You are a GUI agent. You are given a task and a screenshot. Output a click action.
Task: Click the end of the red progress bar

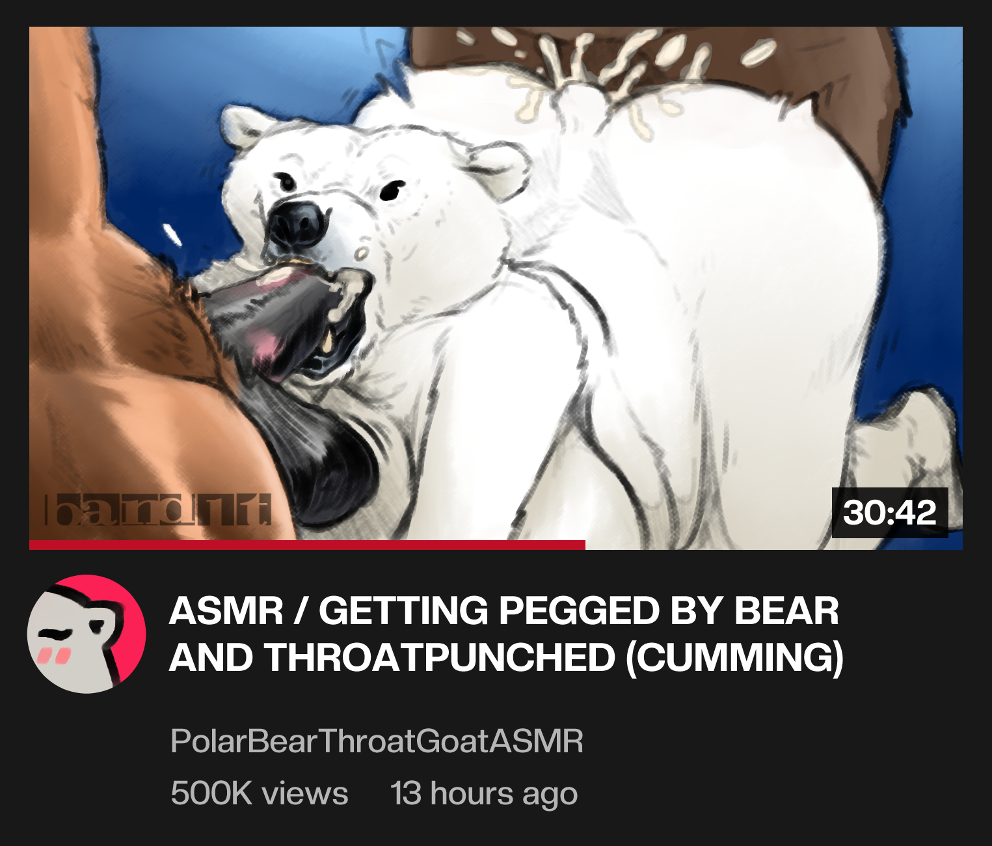(x=582, y=545)
